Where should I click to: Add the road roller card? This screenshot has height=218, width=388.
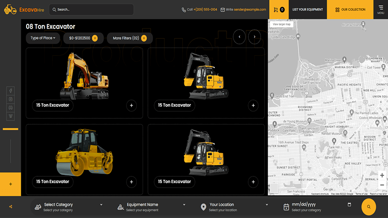[x=131, y=182]
